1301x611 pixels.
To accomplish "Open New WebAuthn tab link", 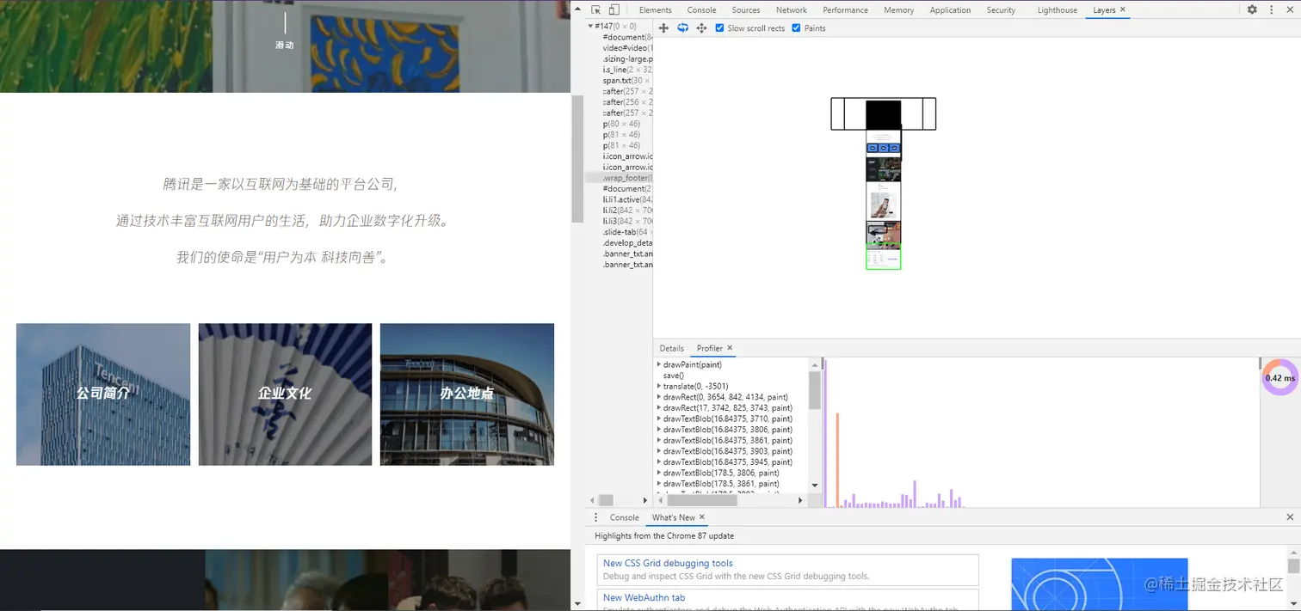I will click(x=644, y=597).
